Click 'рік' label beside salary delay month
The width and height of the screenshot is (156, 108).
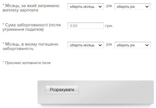point(109,6)
